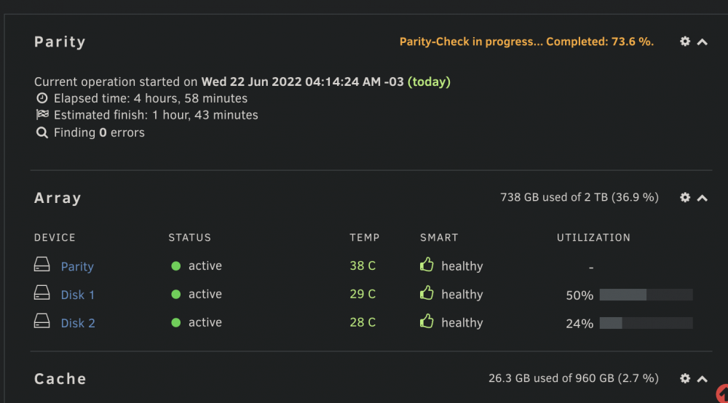Click the Disk 2 drive icon
Viewport: 728px width, 403px height.
41,322
